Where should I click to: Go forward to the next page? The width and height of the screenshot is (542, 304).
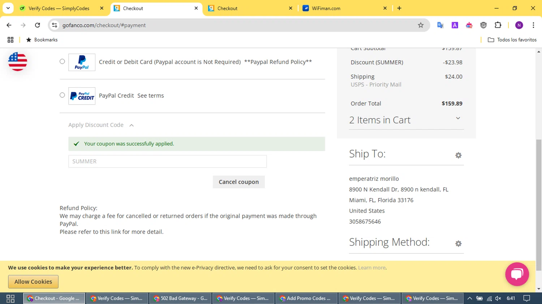tap(23, 25)
